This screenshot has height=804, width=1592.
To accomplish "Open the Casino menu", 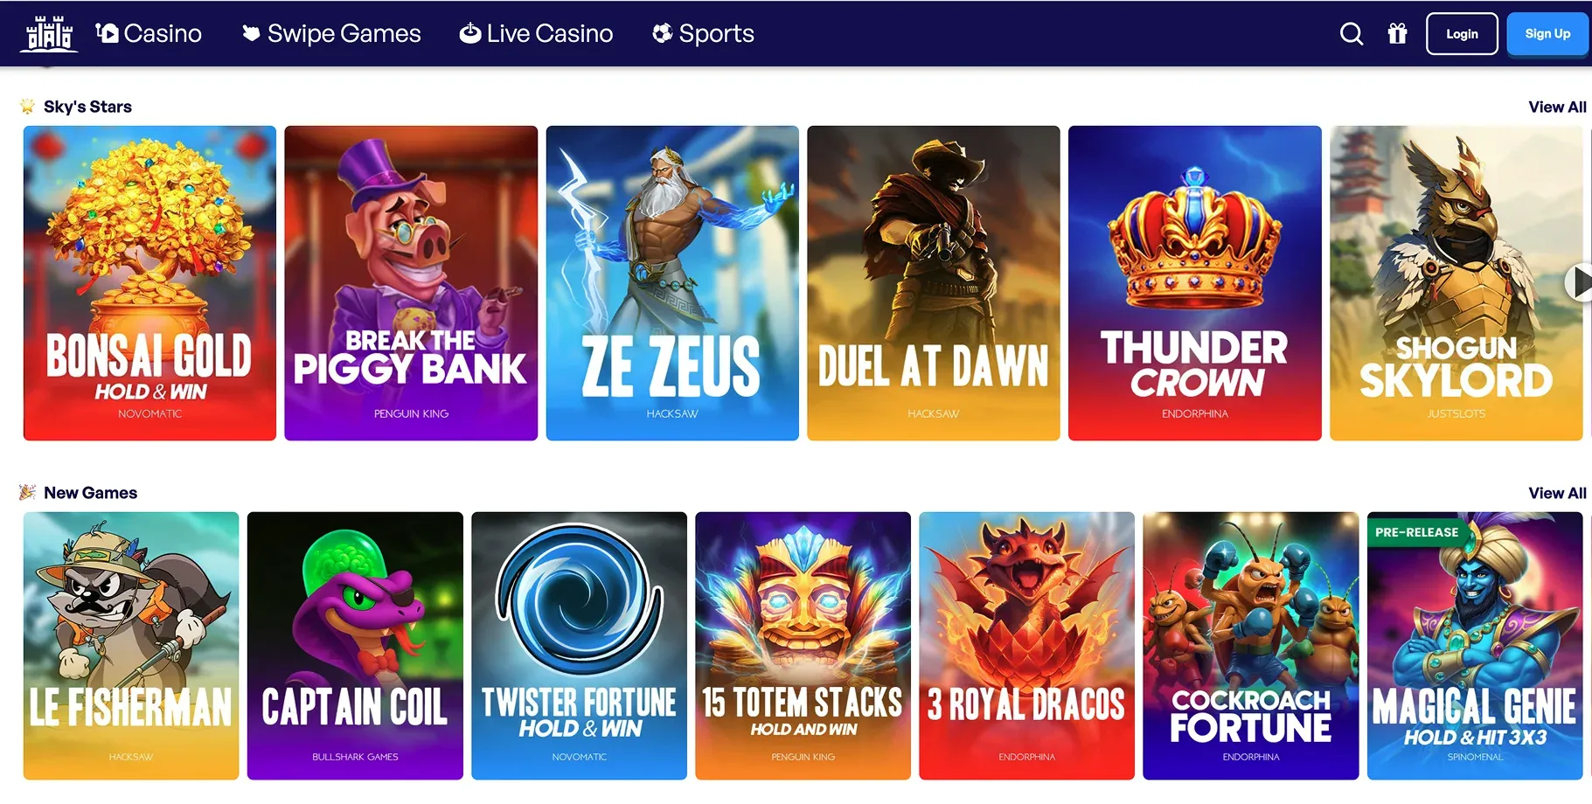I will [x=149, y=34].
